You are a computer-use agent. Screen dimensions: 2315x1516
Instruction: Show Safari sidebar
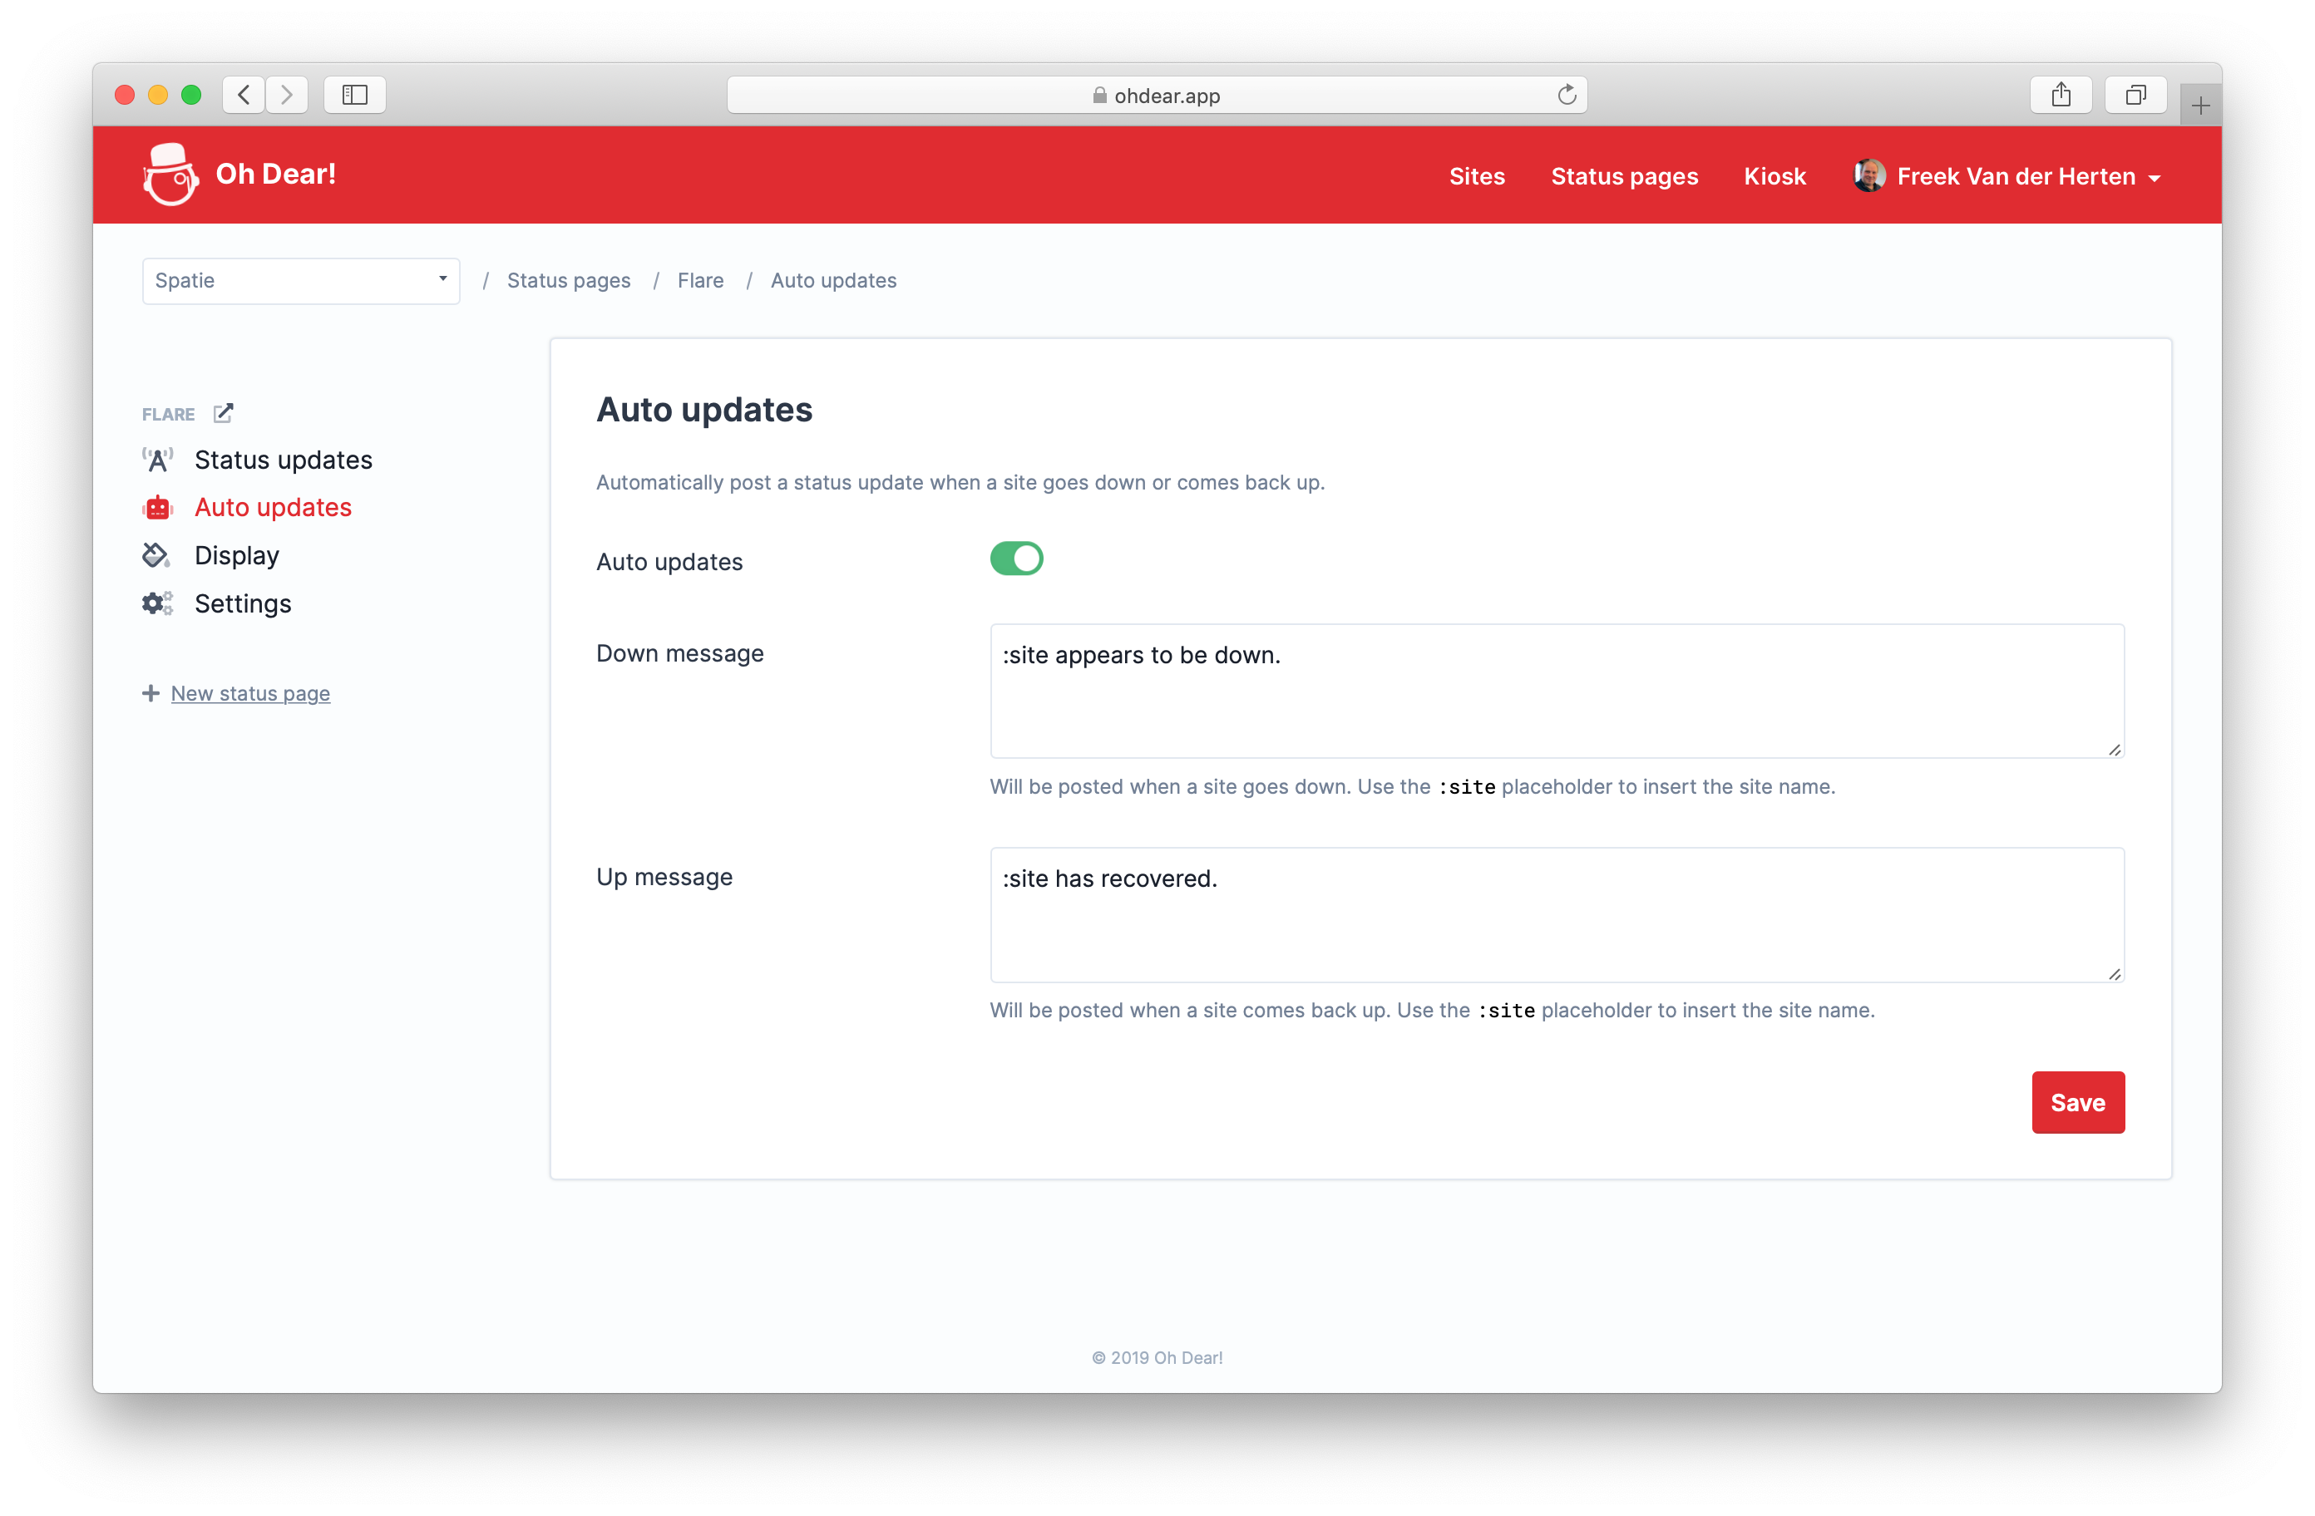pos(355,96)
